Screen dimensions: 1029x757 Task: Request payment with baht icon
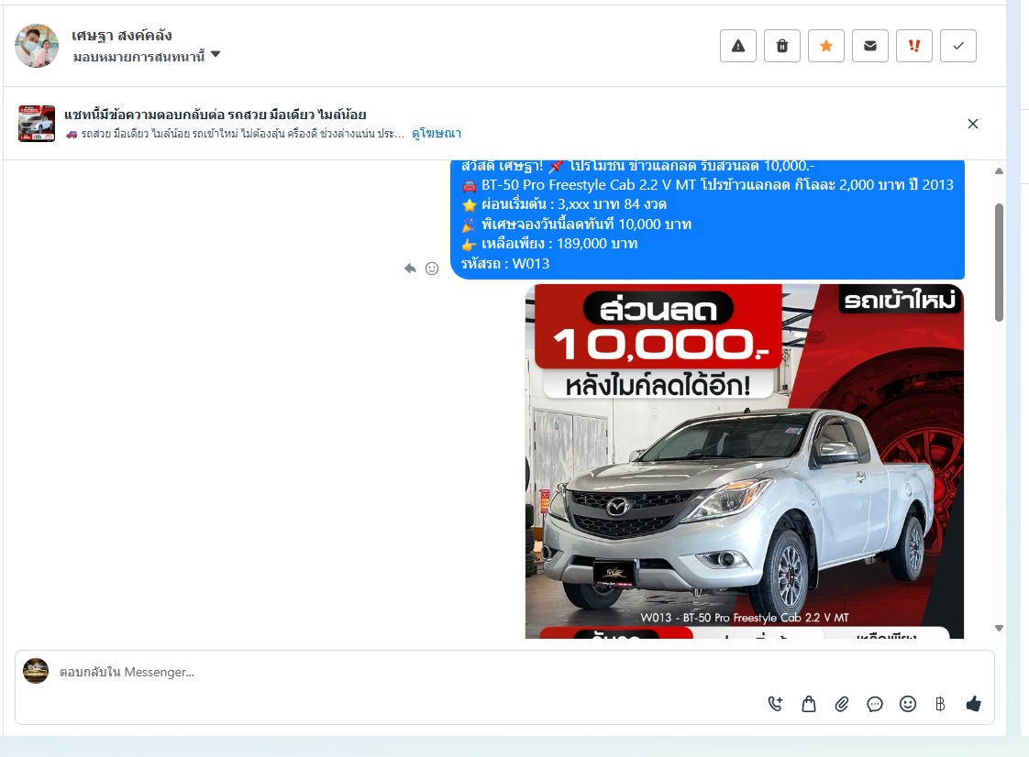pyautogui.click(x=940, y=704)
